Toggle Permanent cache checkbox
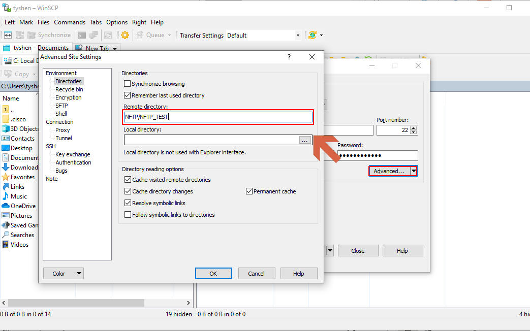The image size is (530, 331). click(250, 191)
